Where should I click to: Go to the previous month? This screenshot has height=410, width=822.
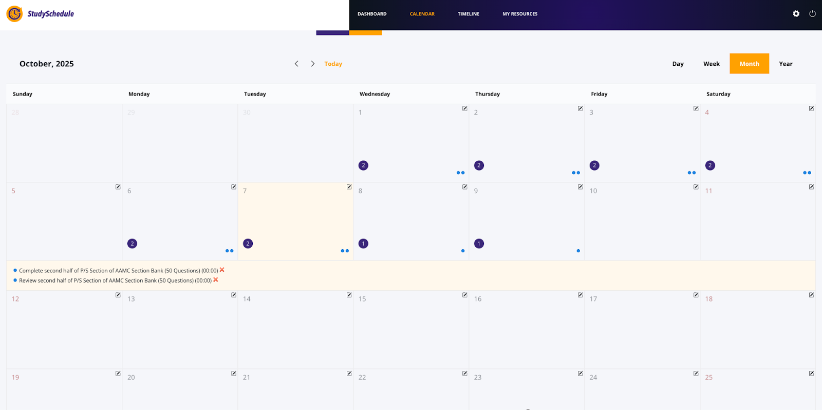click(296, 64)
